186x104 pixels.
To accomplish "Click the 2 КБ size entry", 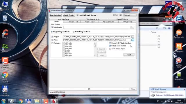I will point(158,47).
